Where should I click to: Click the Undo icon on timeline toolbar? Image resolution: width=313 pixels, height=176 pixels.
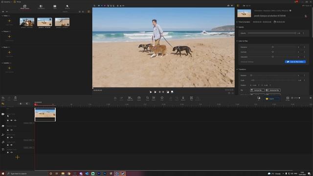point(3,98)
